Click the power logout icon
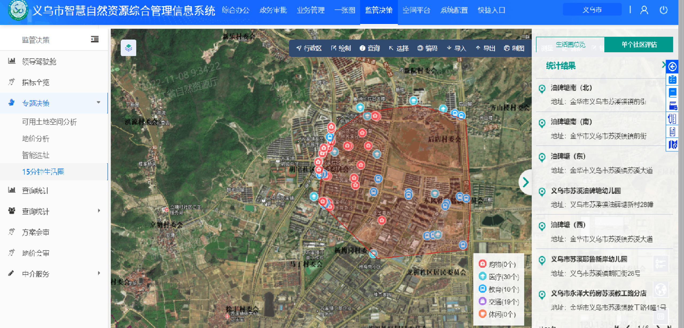684x328 pixels. (663, 10)
